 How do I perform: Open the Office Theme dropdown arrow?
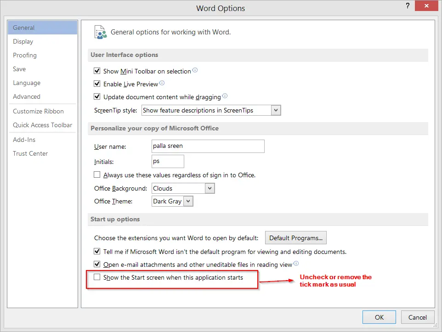coord(188,201)
